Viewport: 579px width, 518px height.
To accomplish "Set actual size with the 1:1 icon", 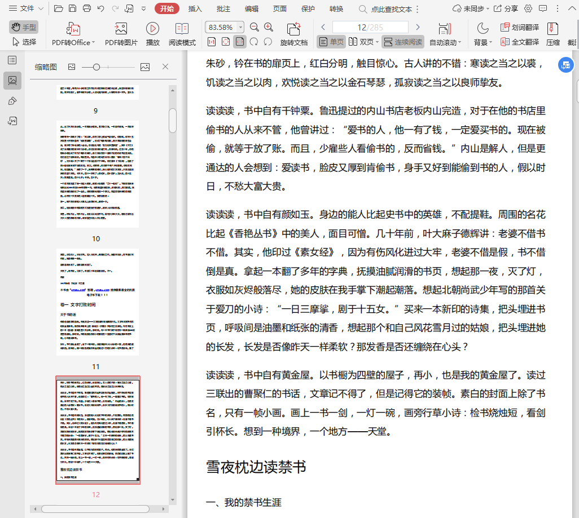I will click(212, 42).
